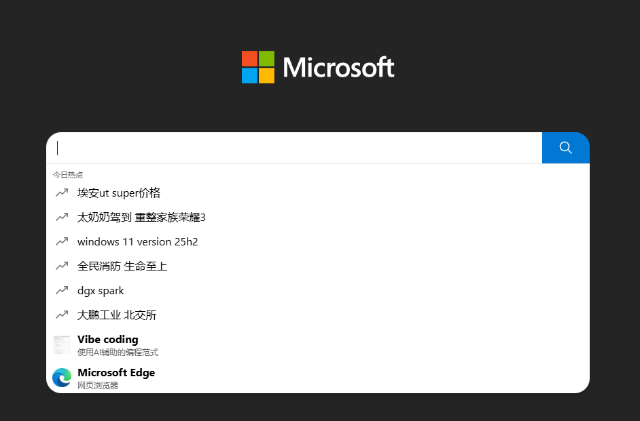The height and width of the screenshot is (421, 640).
Task: Open the Vibe coding result title
Action: pyautogui.click(x=108, y=340)
